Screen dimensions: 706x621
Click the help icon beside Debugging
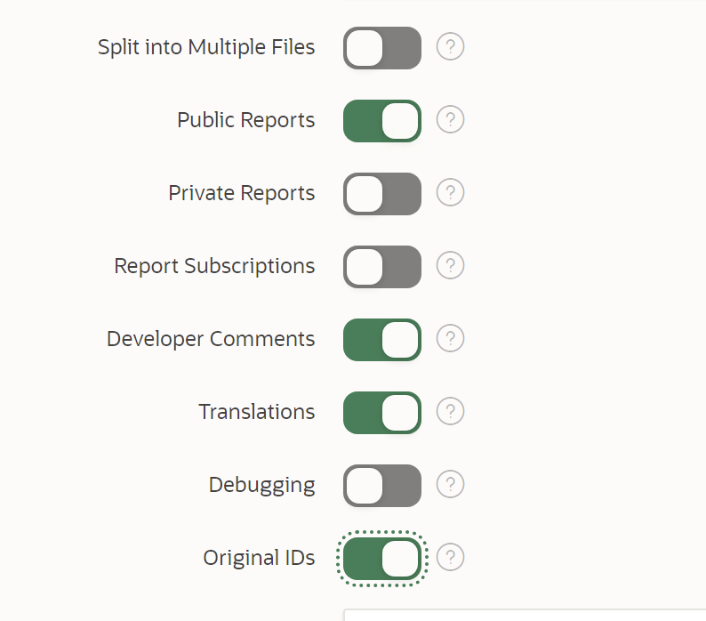pos(451,485)
